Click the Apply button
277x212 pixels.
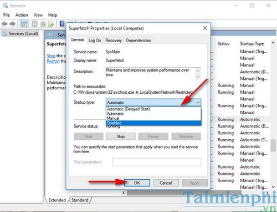pyautogui.click(x=194, y=183)
